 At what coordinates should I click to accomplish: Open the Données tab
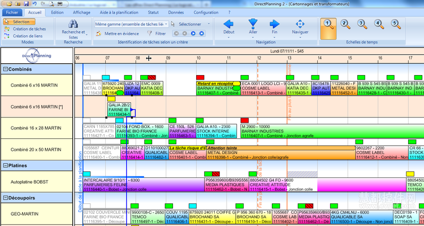[x=176, y=12]
